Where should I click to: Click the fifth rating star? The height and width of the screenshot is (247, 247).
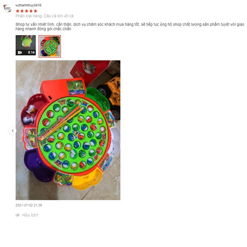pyautogui.click(x=36, y=11)
